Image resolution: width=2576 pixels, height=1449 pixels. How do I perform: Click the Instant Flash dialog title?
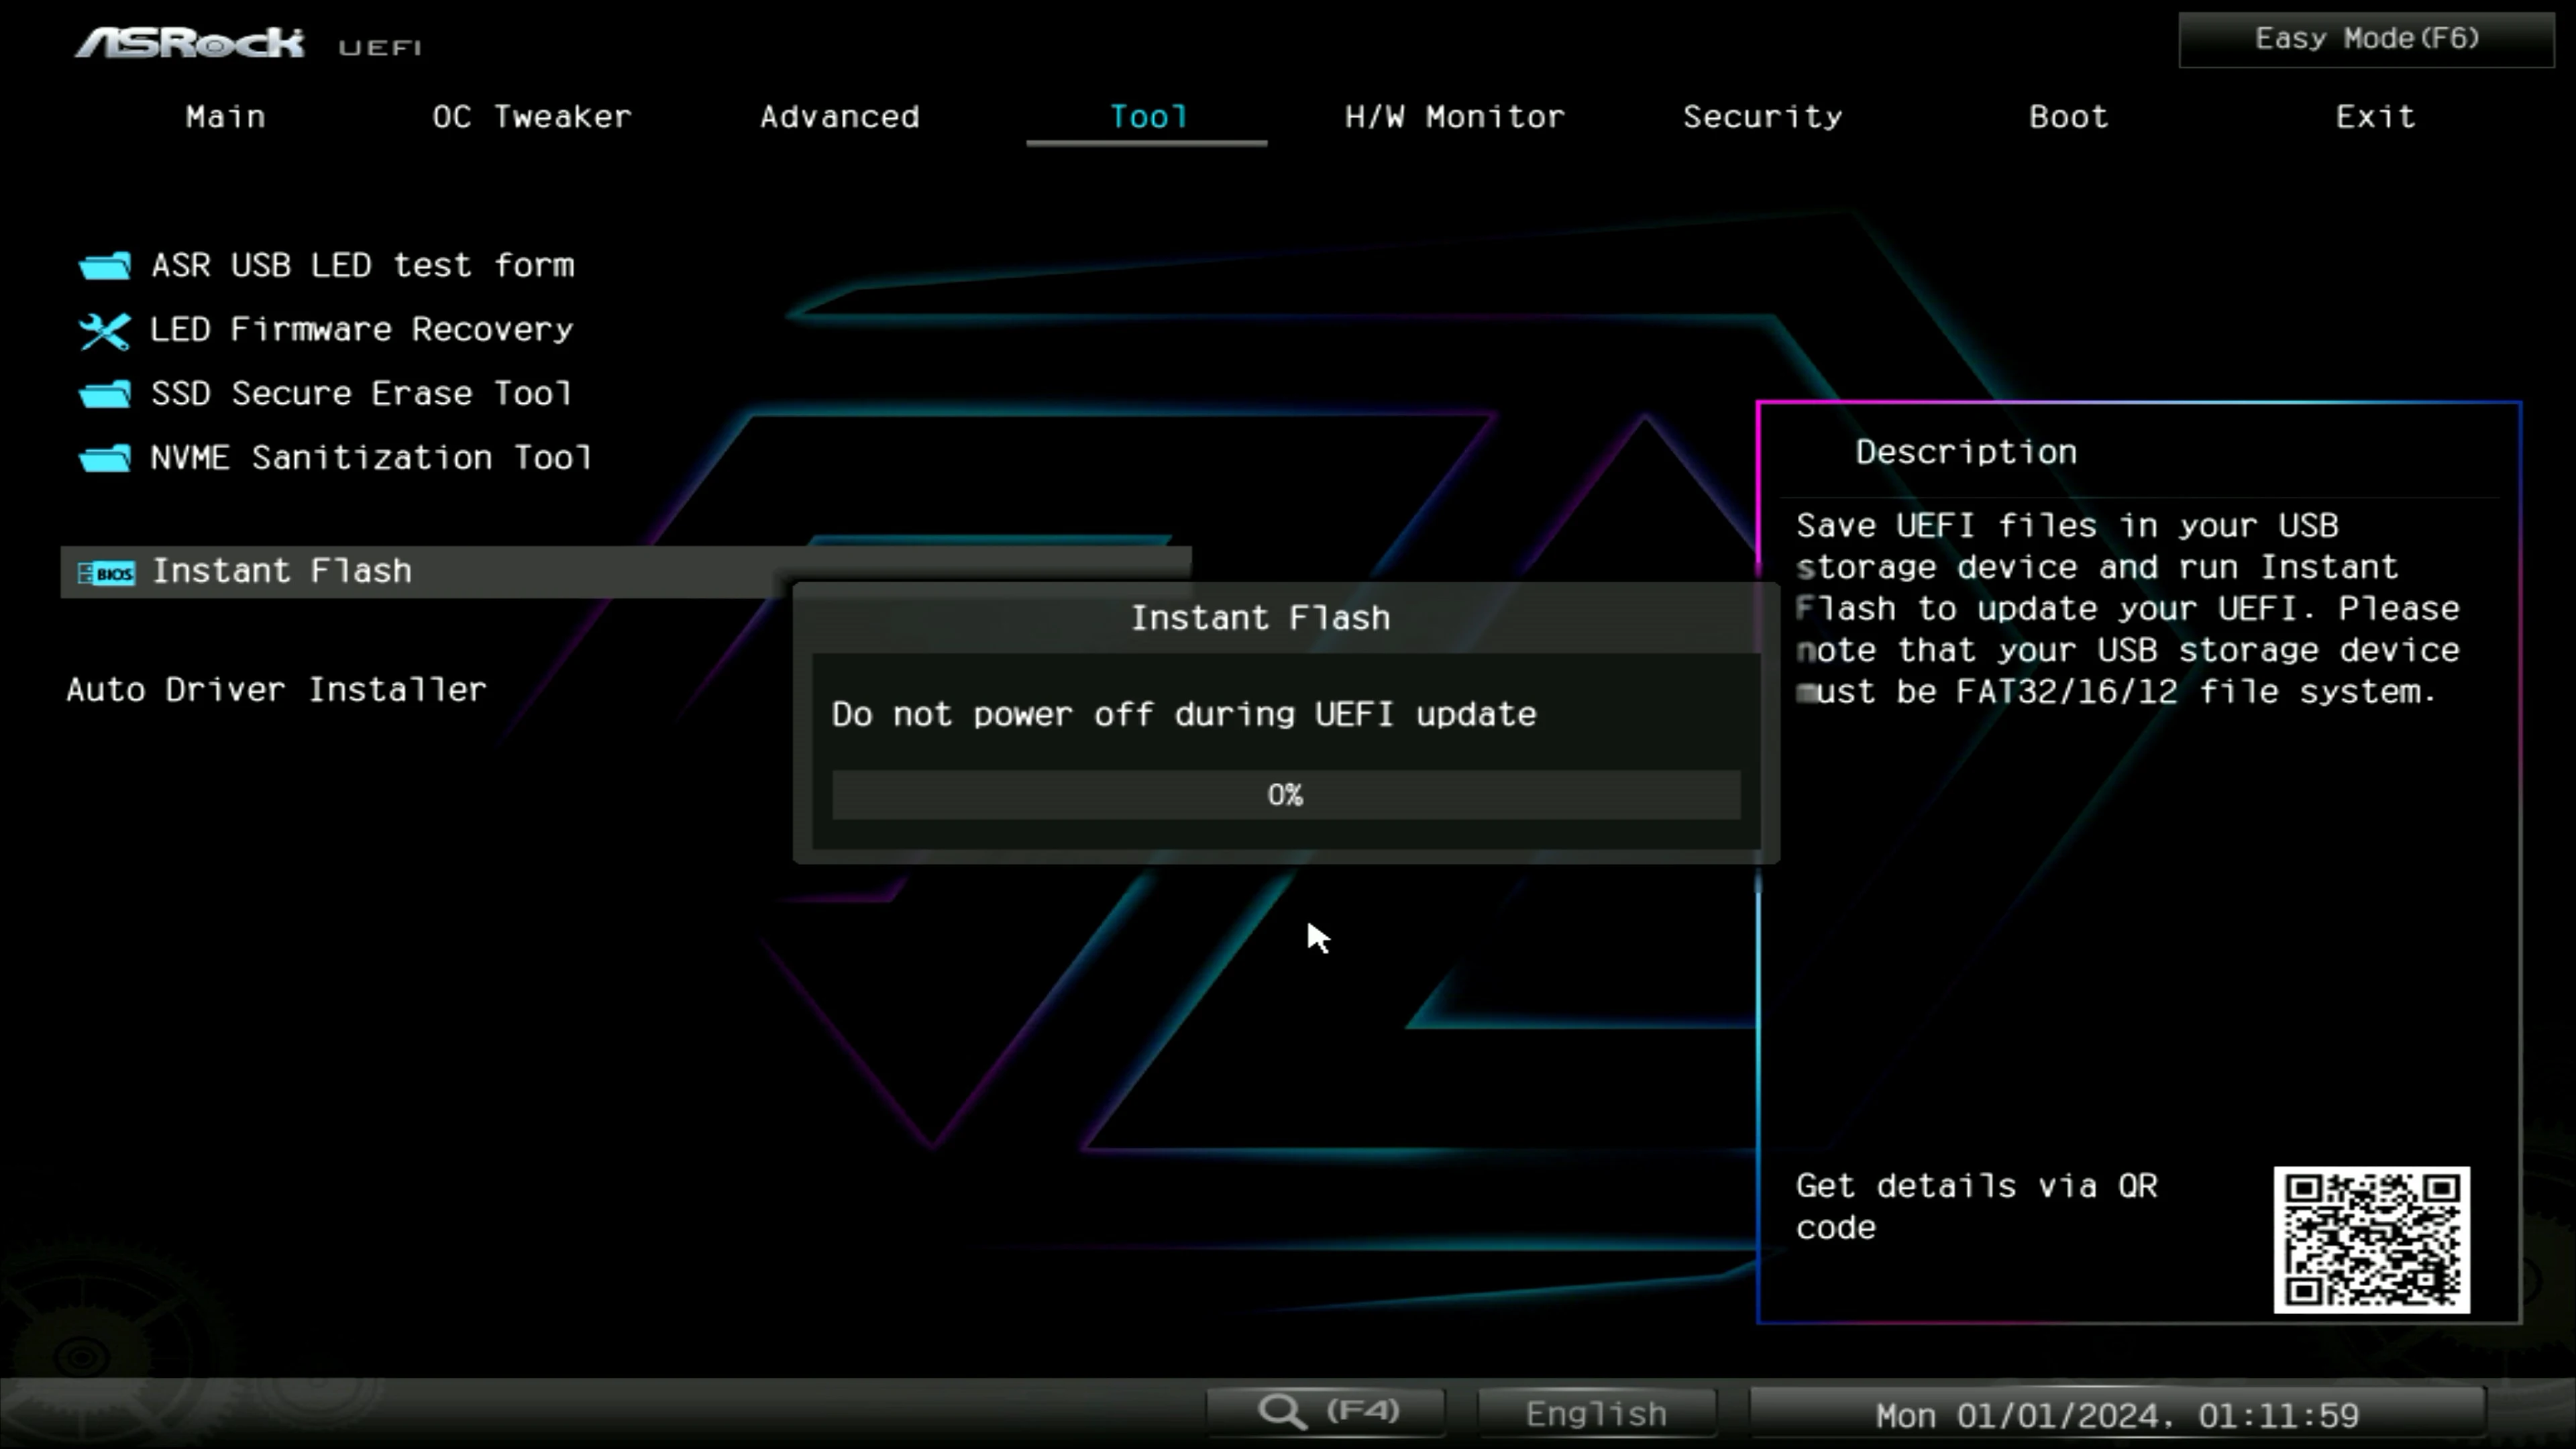pyautogui.click(x=1260, y=618)
